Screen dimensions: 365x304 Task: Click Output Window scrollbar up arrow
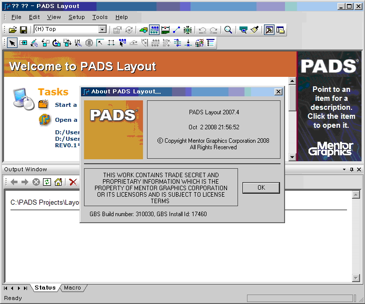point(356,195)
